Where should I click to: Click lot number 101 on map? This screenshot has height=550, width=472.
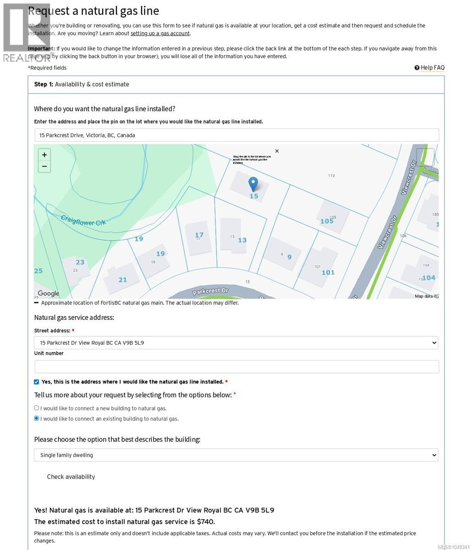pyautogui.click(x=328, y=272)
